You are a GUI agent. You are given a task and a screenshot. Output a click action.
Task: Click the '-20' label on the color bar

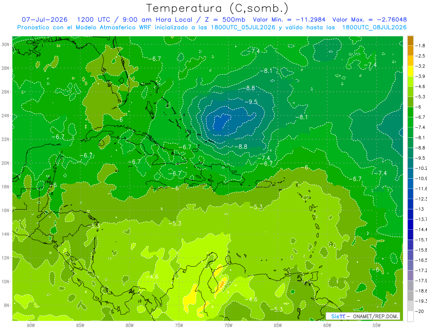(420, 311)
